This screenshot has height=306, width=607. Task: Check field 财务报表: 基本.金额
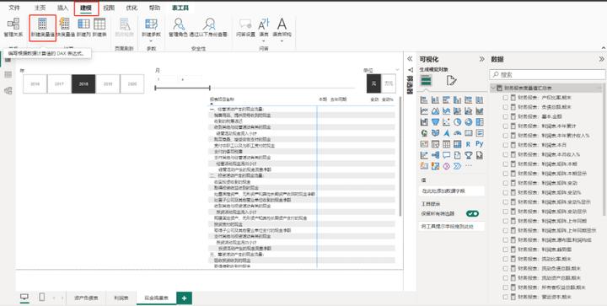(506, 116)
